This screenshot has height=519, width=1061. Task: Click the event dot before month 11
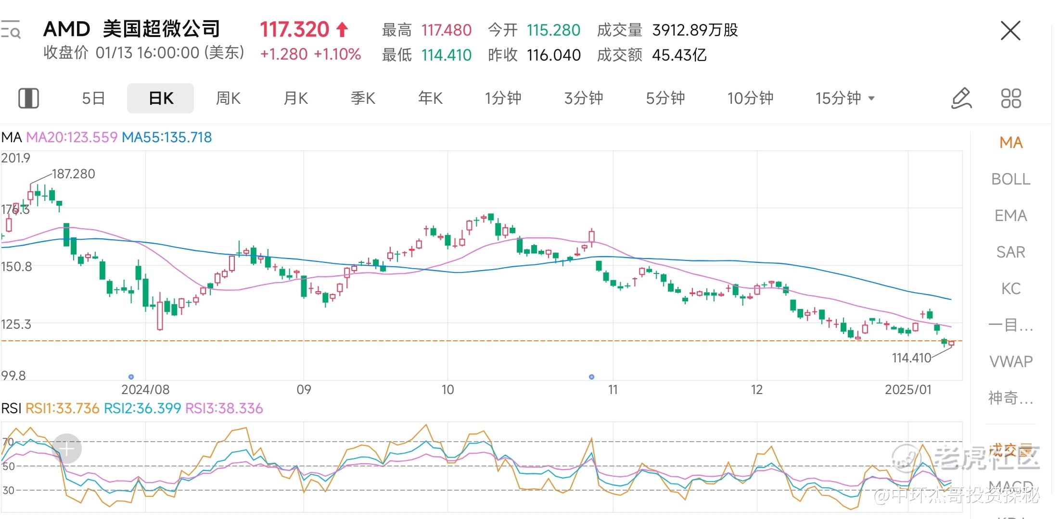pos(592,377)
